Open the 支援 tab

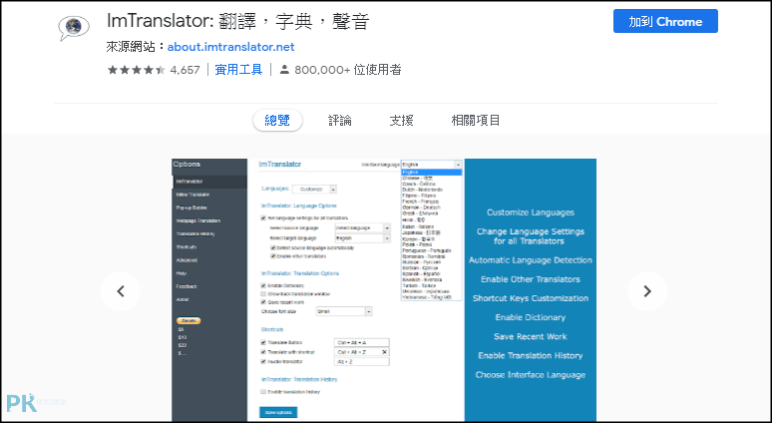coord(401,120)
